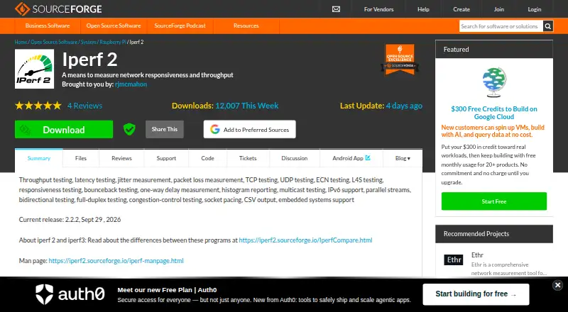Click the five-star rating
The width and height of the screenshot is (568, 312).
point(38,106)
